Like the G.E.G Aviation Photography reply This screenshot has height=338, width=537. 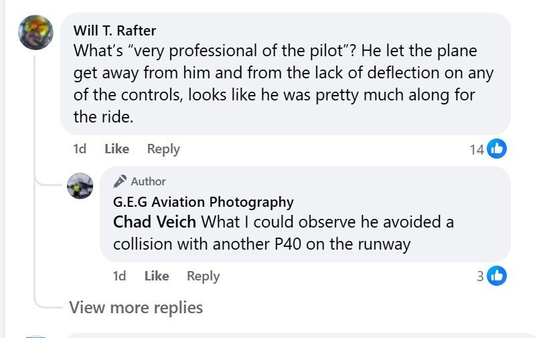pos(156,276)
